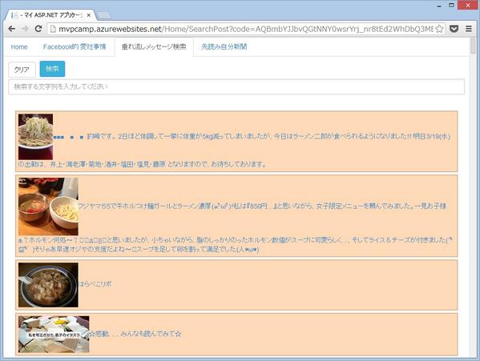
Task: Open the Chrome hamburger menu
Action: click(x=468, y=29)
